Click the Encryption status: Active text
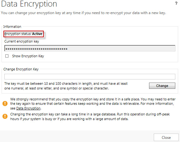The height and width of the screenshot is (142, 180). (23, 34)
